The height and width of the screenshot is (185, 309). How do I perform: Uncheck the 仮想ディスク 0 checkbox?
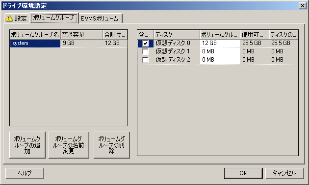coord(145,43)
